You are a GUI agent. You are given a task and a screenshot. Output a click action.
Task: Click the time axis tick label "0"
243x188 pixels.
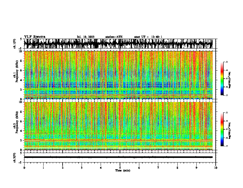24,168
